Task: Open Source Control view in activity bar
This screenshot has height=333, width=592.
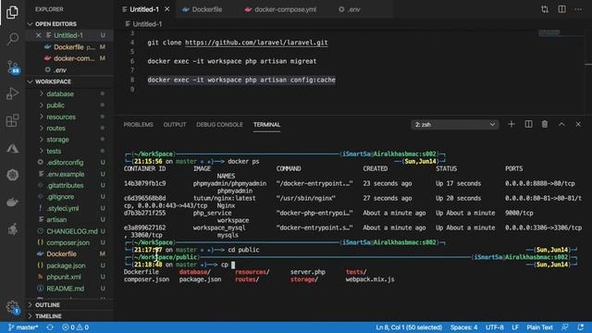Action: coord(13,68)
